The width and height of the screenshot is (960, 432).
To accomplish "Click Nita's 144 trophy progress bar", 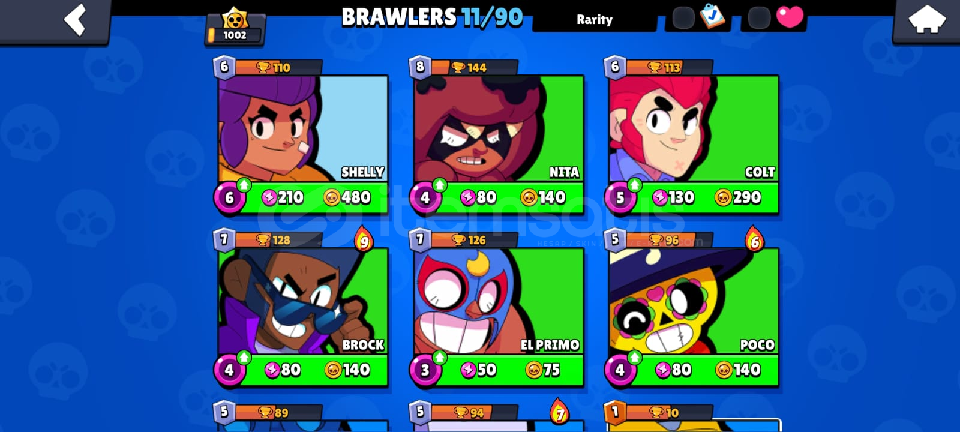I will coord(474,67).
